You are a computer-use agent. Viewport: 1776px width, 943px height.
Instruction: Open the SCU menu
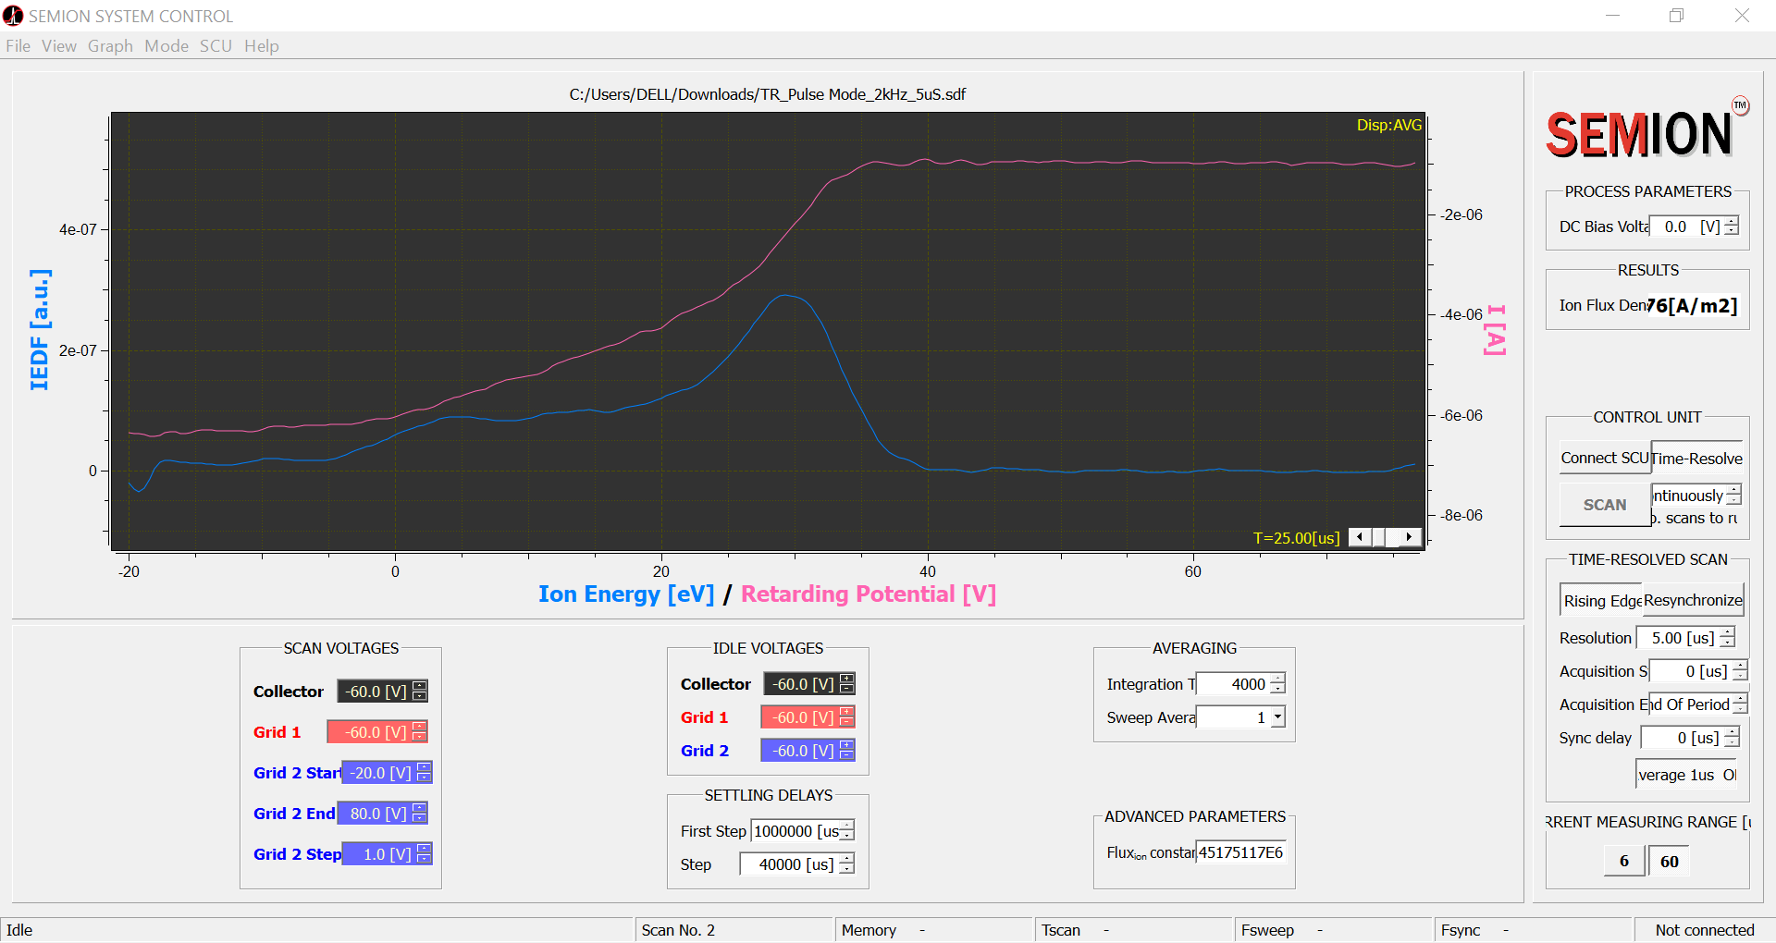(216, 46)
